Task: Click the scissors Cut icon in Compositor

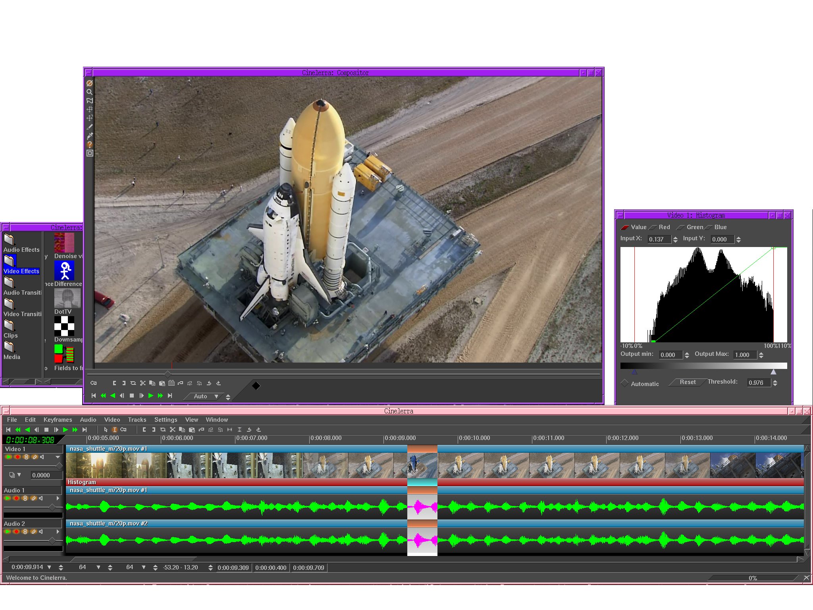Action: (143, 383)
